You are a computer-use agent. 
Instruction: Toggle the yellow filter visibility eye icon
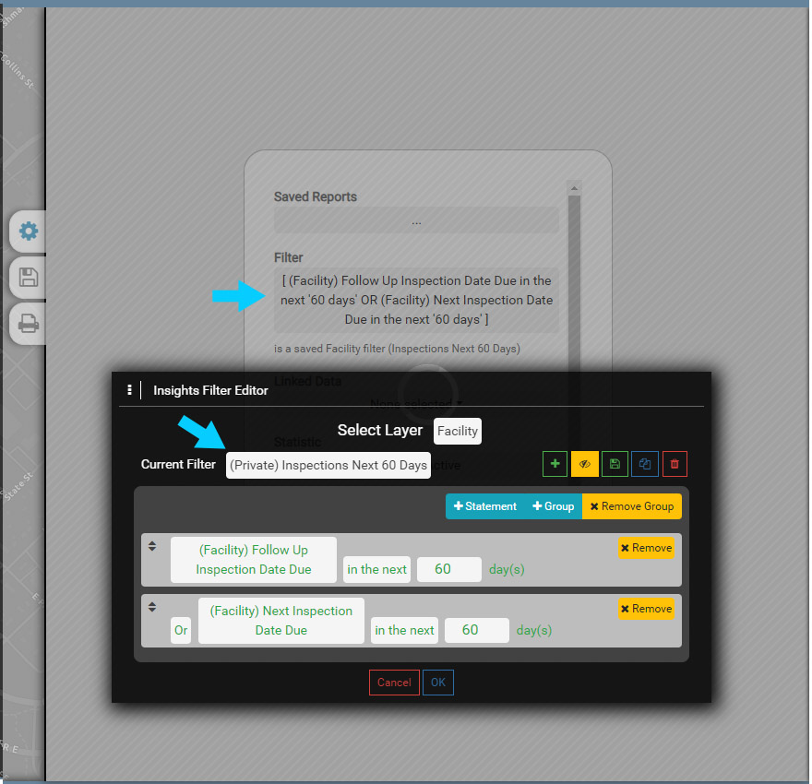(x=584, y=464)
